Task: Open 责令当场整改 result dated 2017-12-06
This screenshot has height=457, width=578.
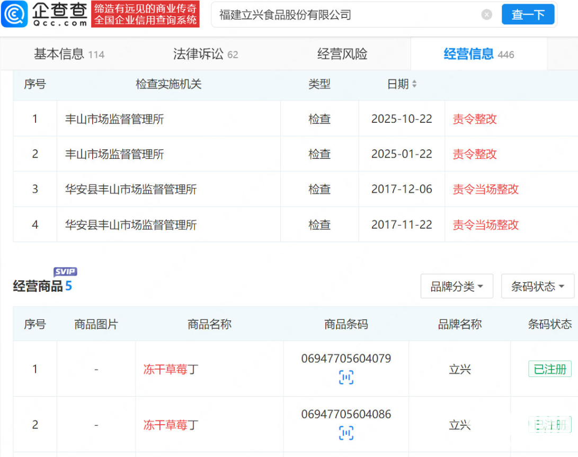Action: 485,189
